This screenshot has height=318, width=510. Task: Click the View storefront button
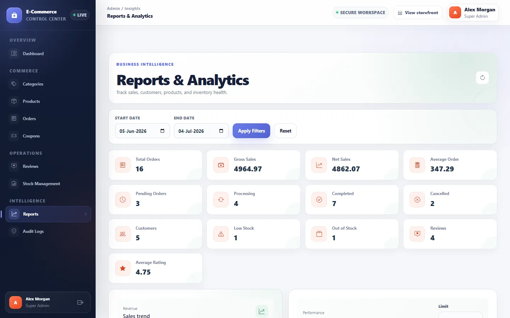418,13
